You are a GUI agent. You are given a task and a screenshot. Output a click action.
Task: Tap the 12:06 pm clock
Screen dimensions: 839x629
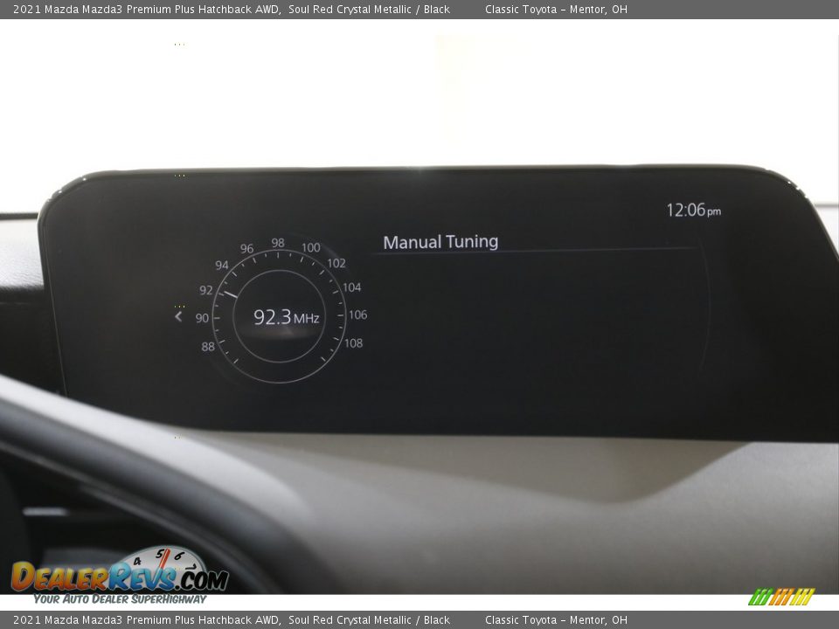693,211
